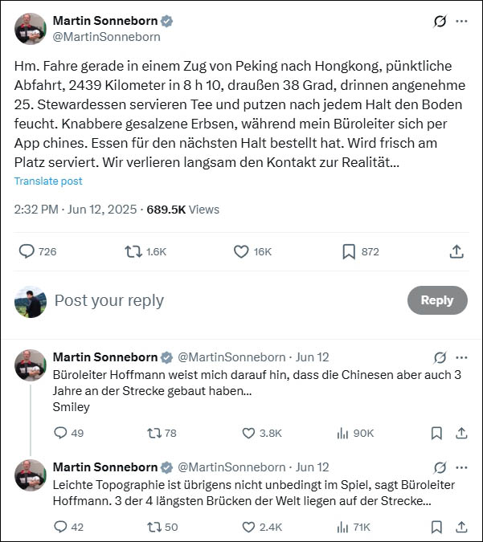Screen dimensions: 483x542
Task: Share the Topographie reply
Action: [x=461, y=527]
